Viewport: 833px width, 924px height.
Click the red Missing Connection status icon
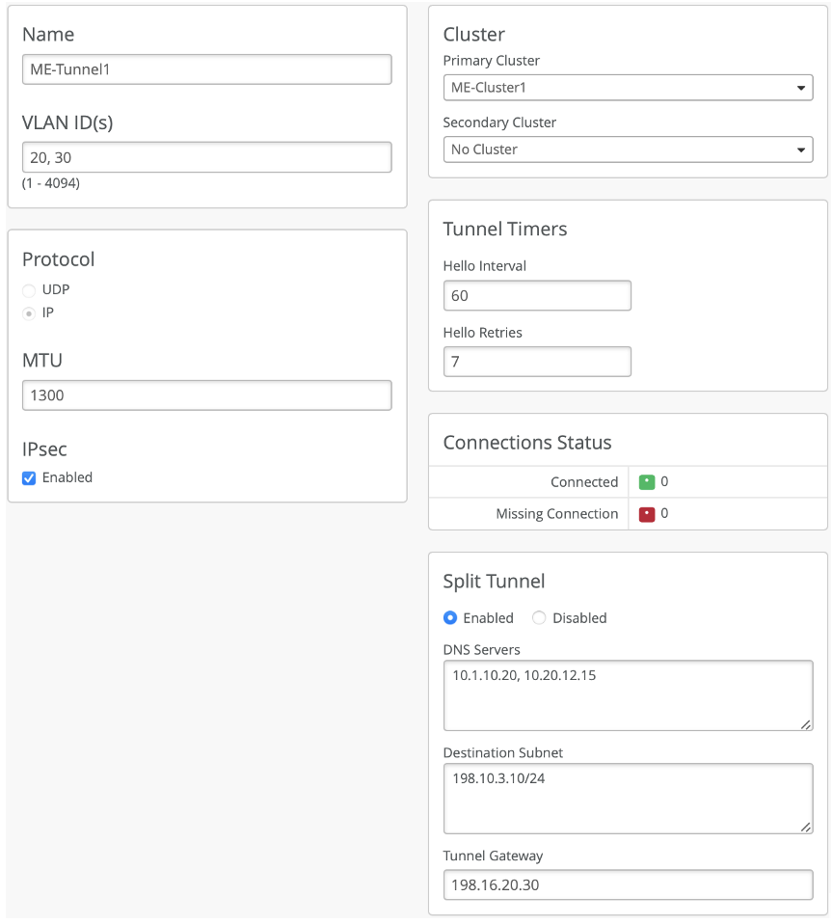click(646, 514)
